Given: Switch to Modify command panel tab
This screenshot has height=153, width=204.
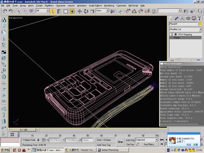Looking at the screenshot, I should point(177,18).
